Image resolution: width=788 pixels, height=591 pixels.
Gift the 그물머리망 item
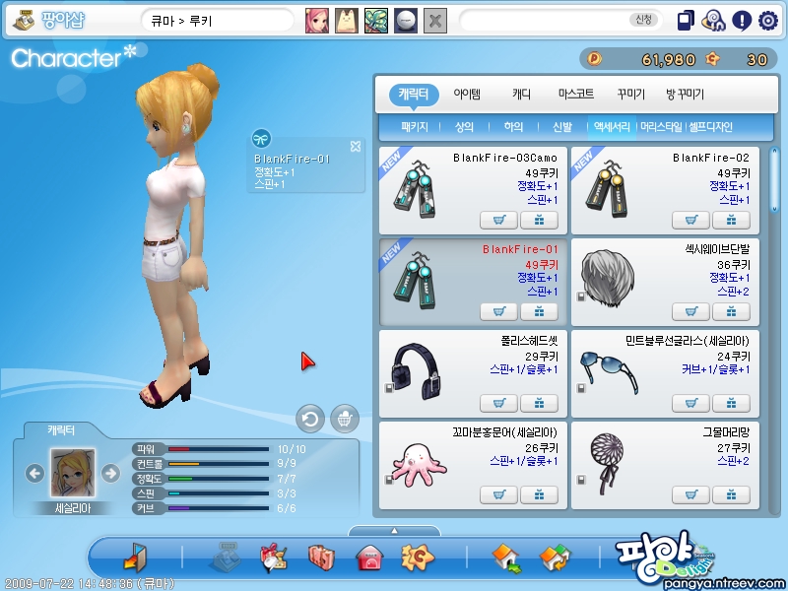[x=731, y=495]
